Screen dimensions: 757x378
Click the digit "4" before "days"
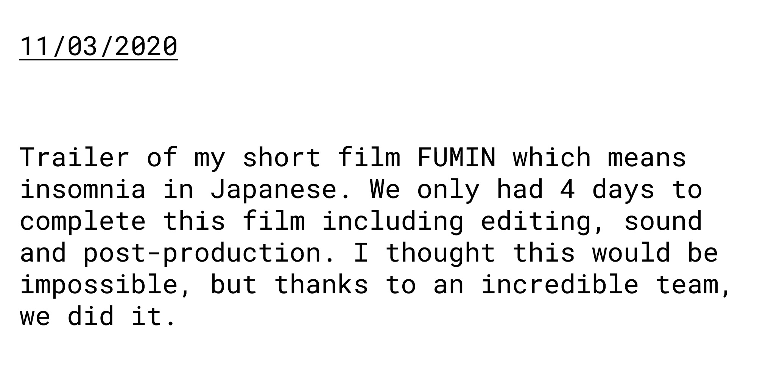(x=567, y=189)
